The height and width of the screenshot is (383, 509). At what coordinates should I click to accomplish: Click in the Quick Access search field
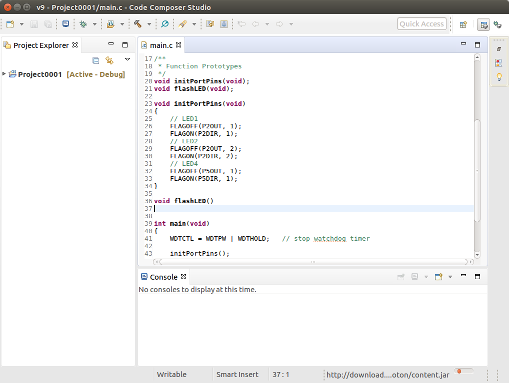[x=421, y=24]
